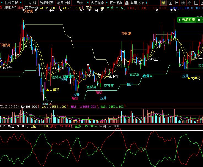Open the F10资料 tab
Screen dimensions: 203x167
click(30, 3)
